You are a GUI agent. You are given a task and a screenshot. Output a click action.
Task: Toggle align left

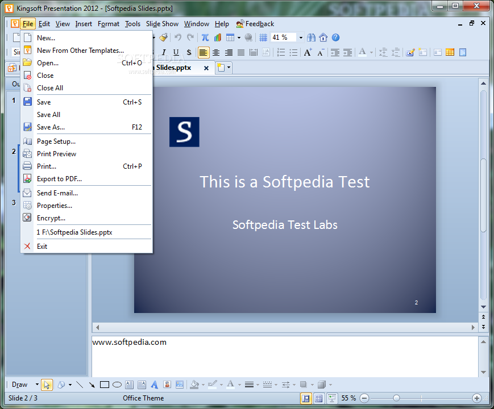coord(203,52)
